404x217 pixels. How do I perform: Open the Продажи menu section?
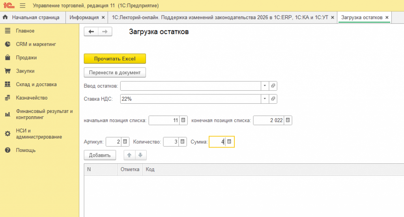[x=26, y=58]
